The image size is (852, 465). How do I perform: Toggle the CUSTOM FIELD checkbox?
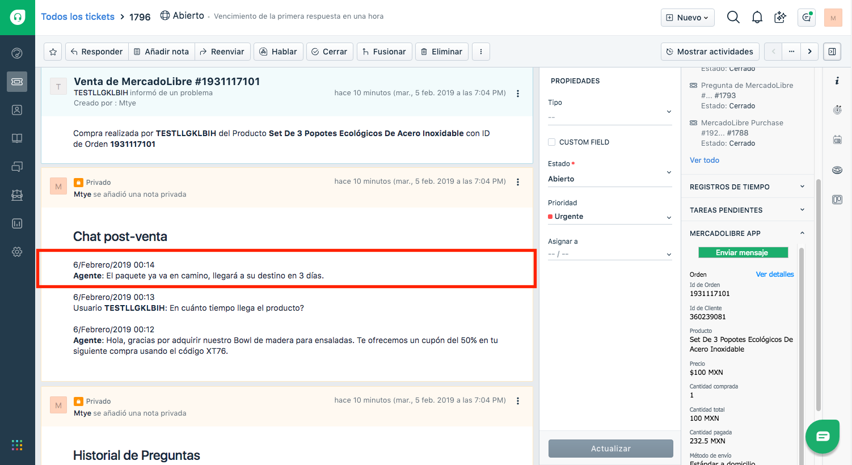551,142
